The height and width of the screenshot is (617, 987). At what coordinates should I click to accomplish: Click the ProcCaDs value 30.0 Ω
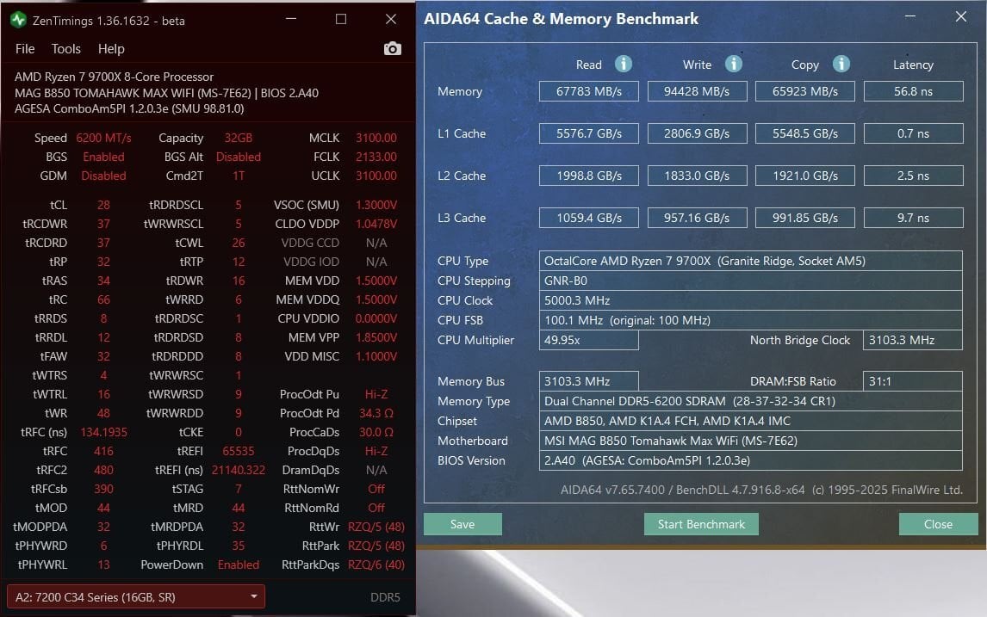coord(376,432)
